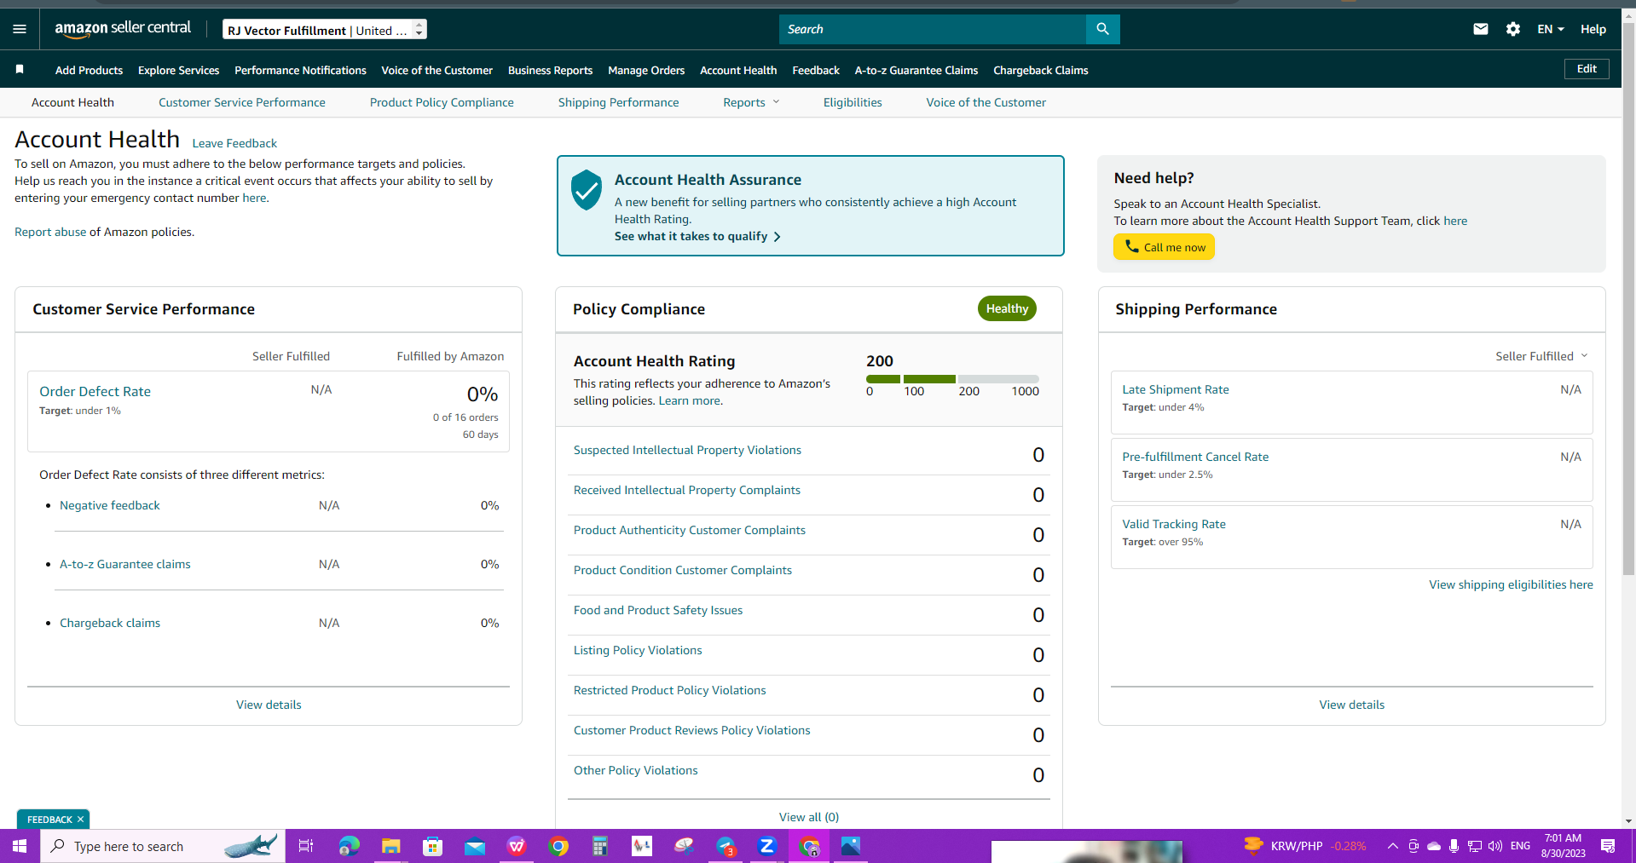Click the Leave Feedback link

click(234, 143)
